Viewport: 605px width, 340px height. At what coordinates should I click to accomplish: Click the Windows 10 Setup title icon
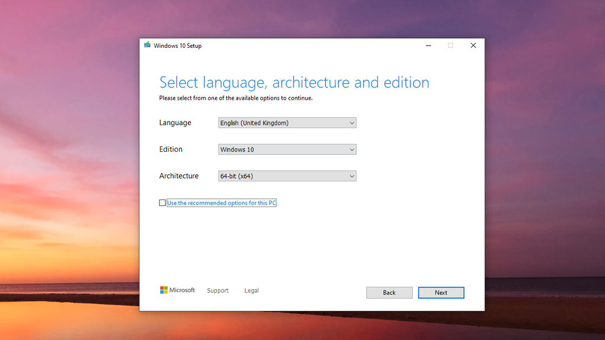(x=147, y=45)
